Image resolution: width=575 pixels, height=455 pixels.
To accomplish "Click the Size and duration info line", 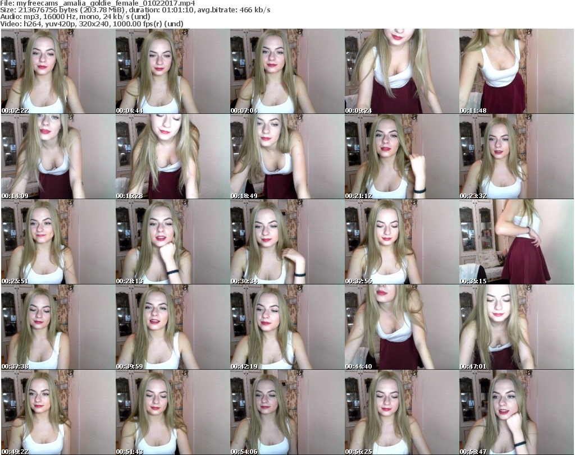I will [135, 10].
